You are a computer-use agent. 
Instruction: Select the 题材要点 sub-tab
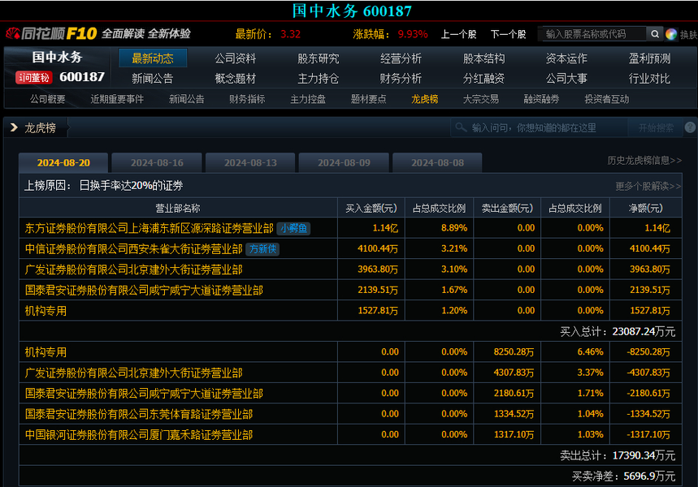[x=369, y=99]
